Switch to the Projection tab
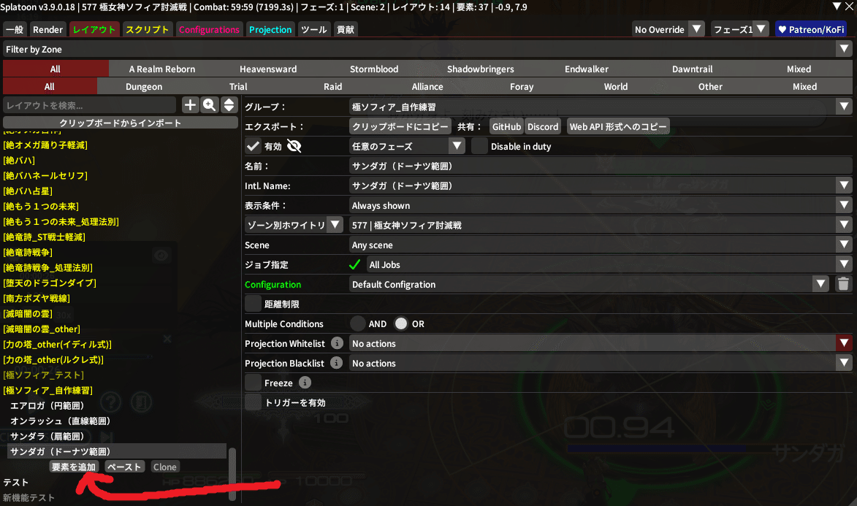Screen dimensions: 857x506 pyautogui.click(x=270, y=29)
